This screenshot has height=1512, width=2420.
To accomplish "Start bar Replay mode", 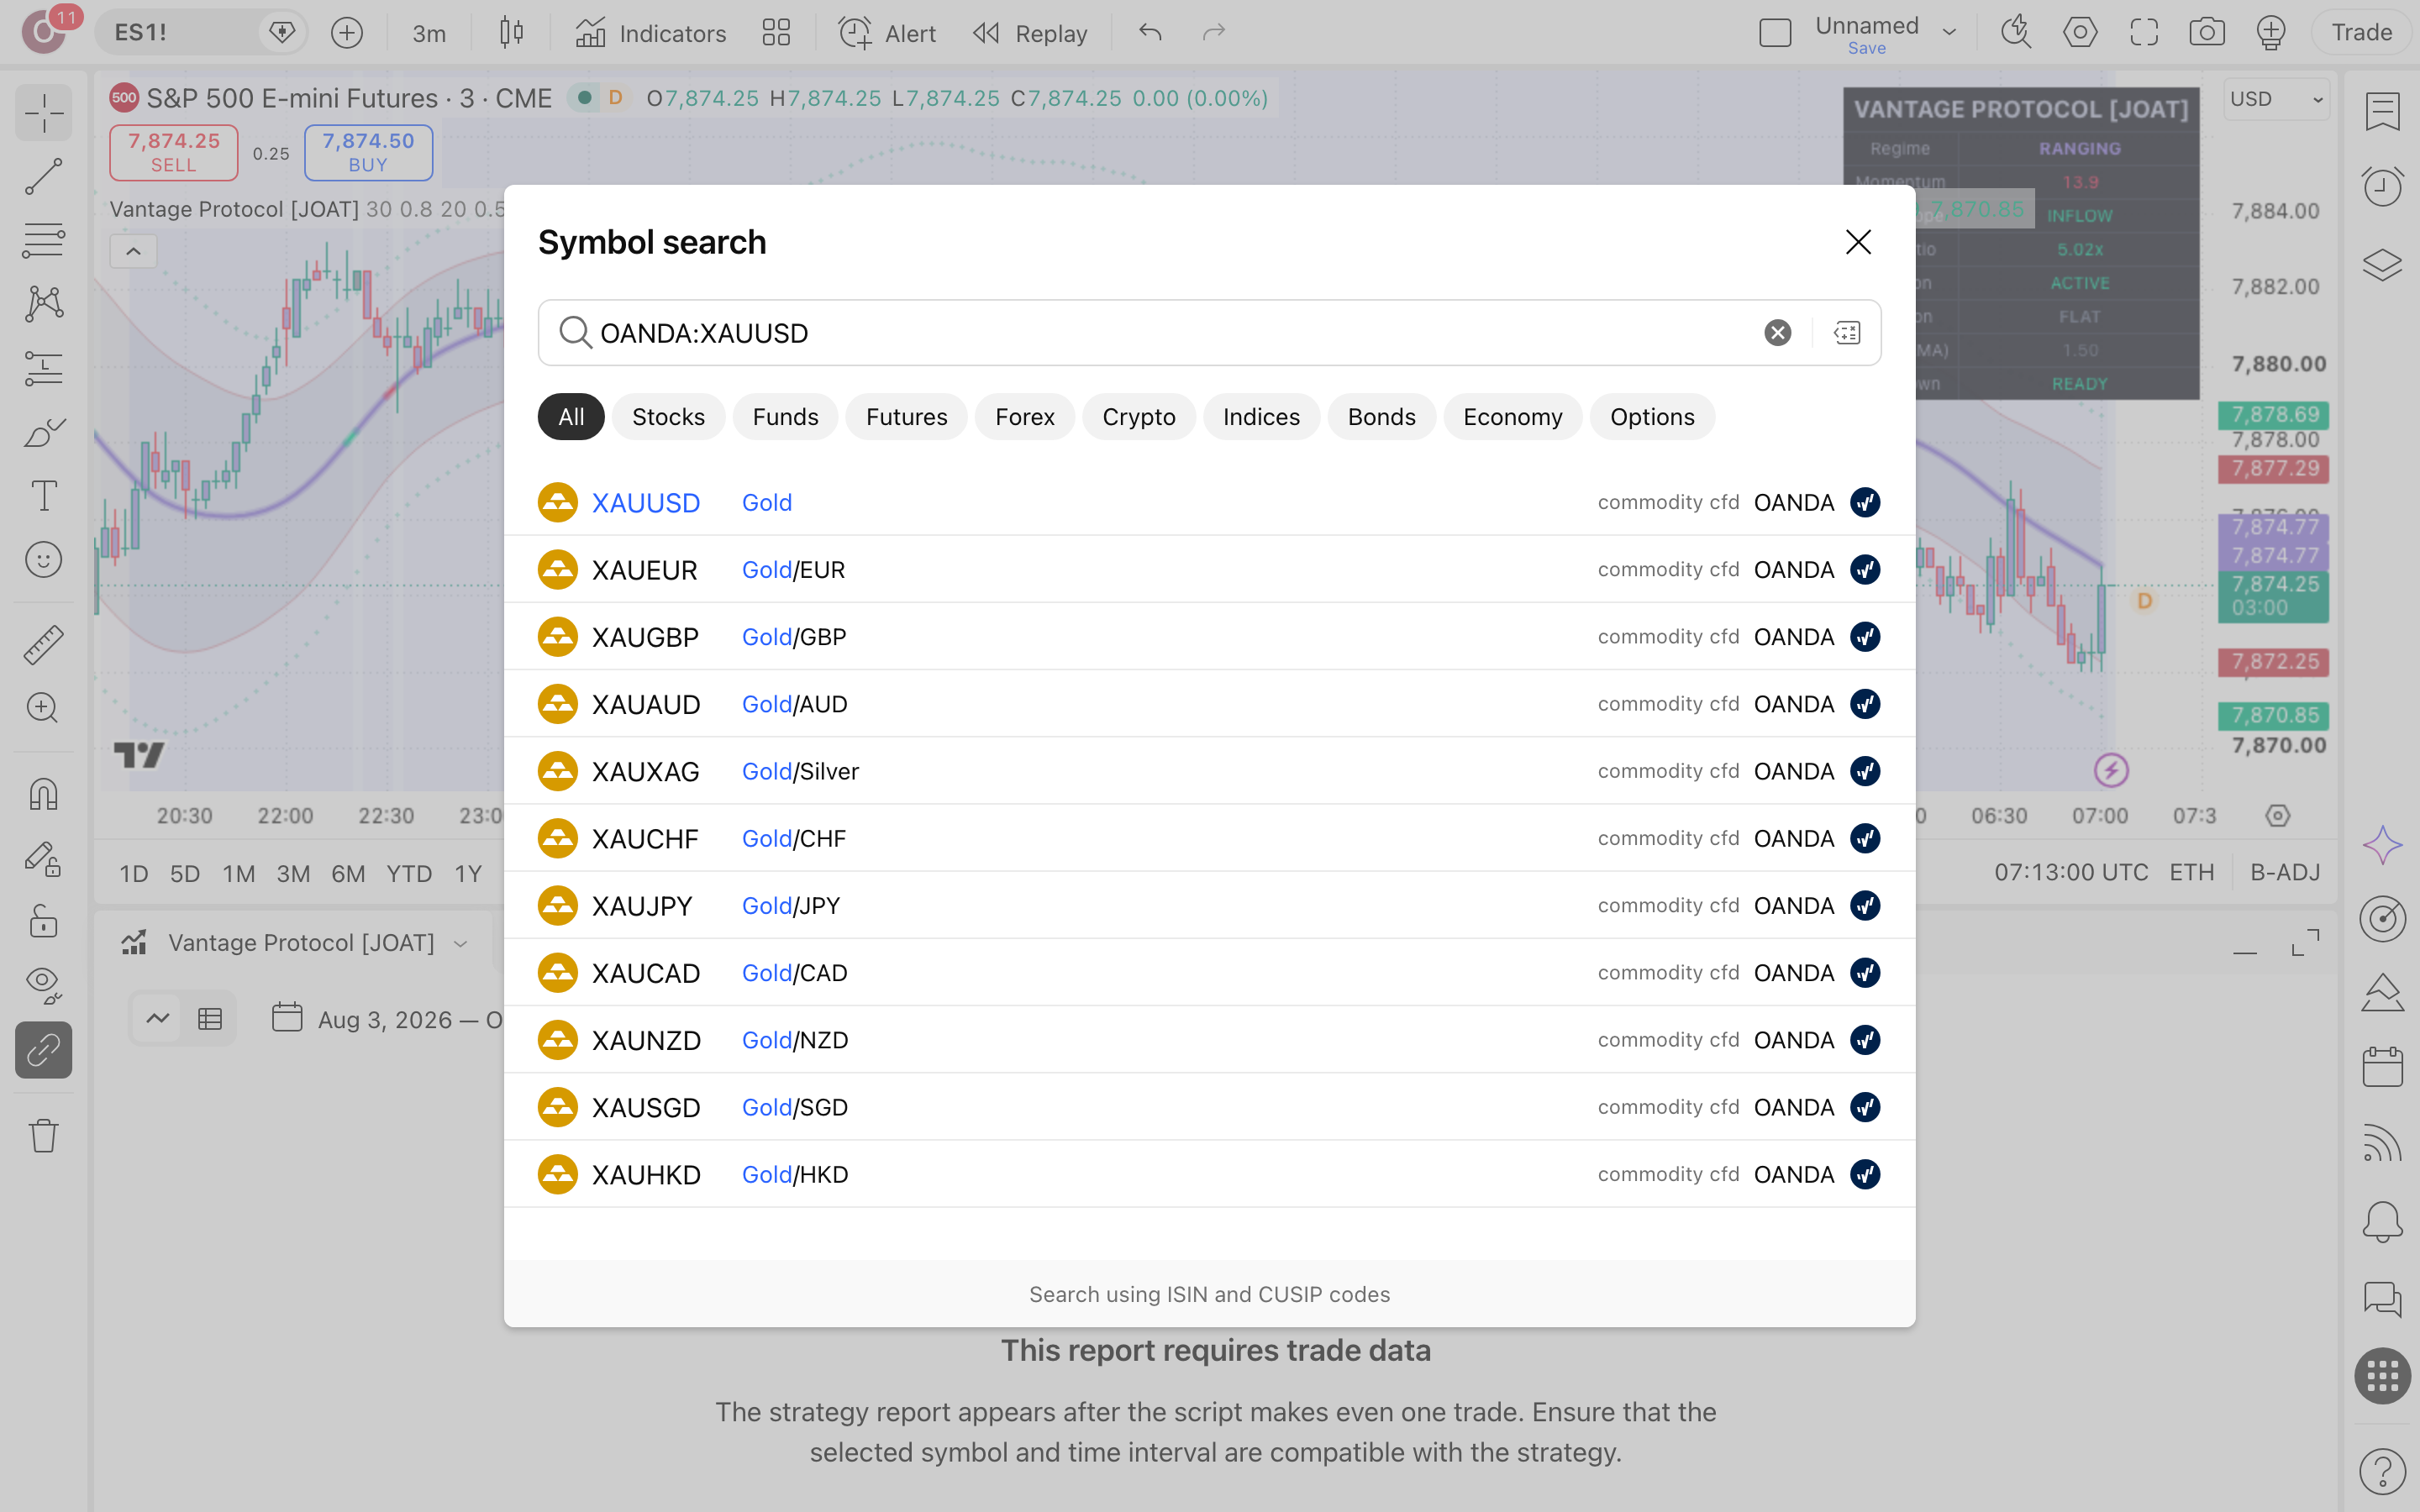I will 1030,33.
